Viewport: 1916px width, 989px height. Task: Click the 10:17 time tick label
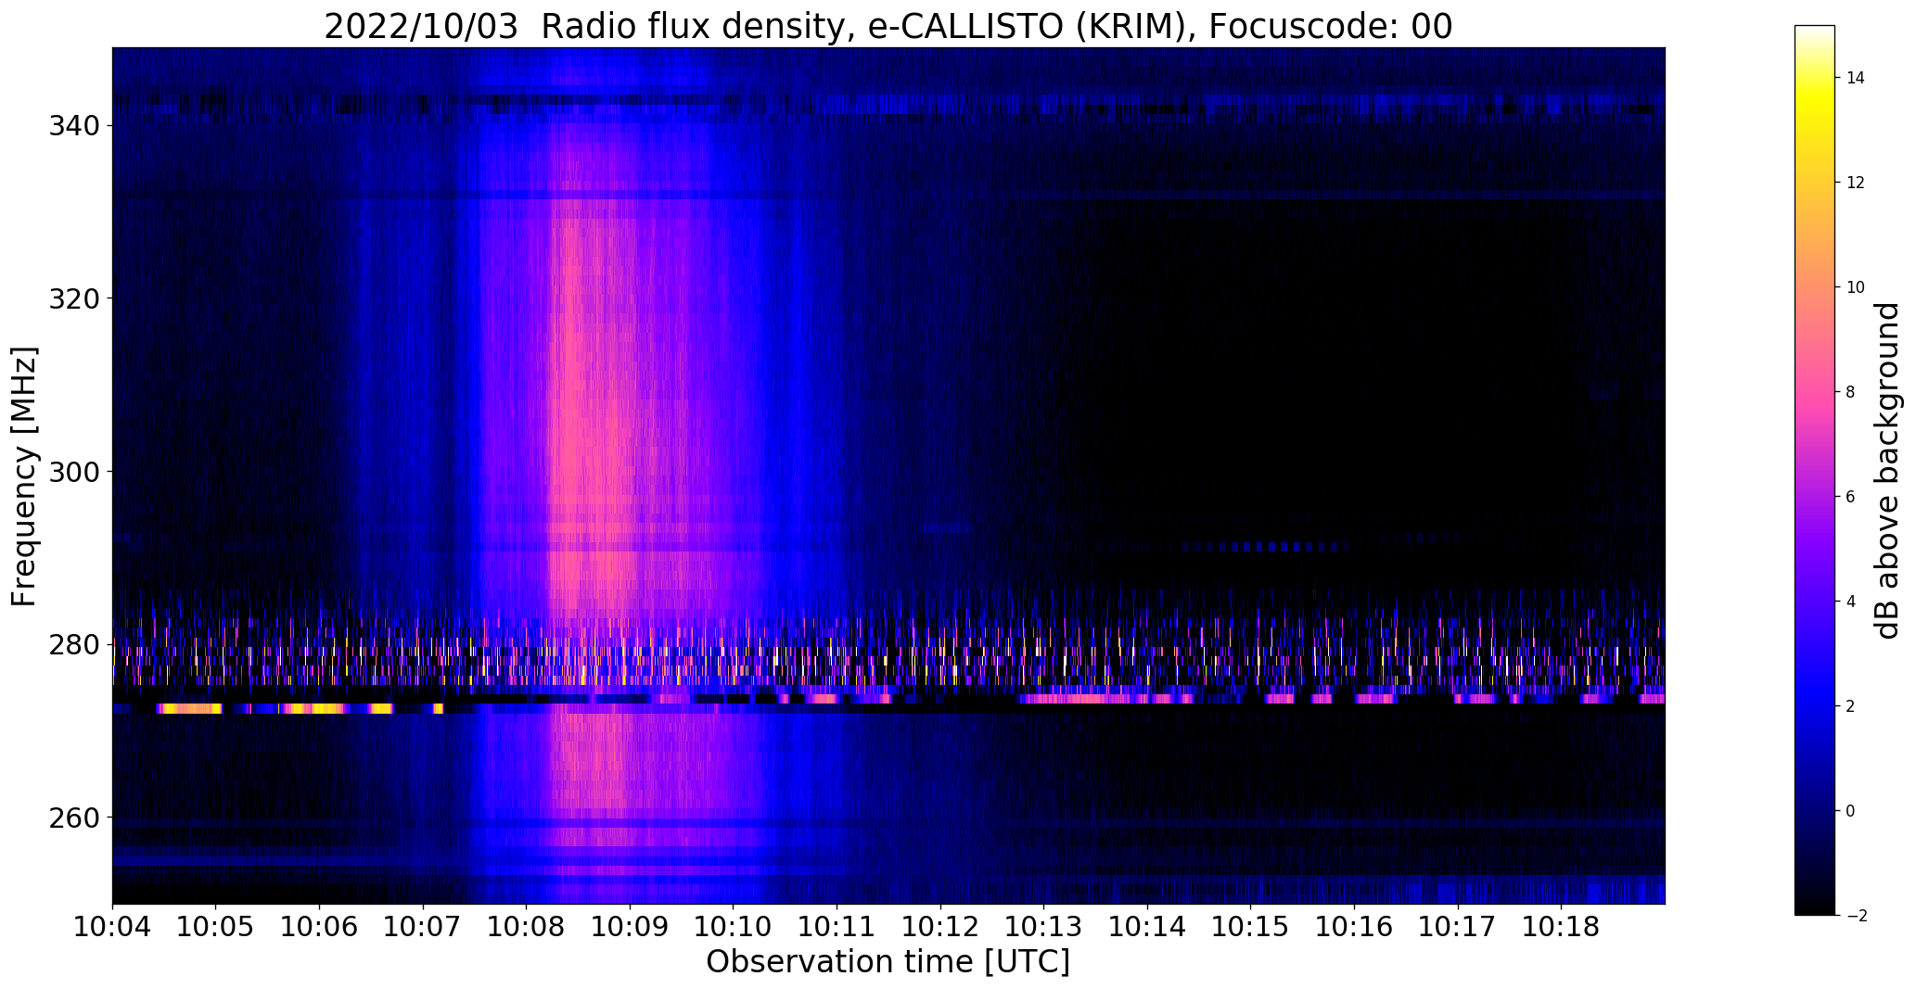[x=1458, y=928]
